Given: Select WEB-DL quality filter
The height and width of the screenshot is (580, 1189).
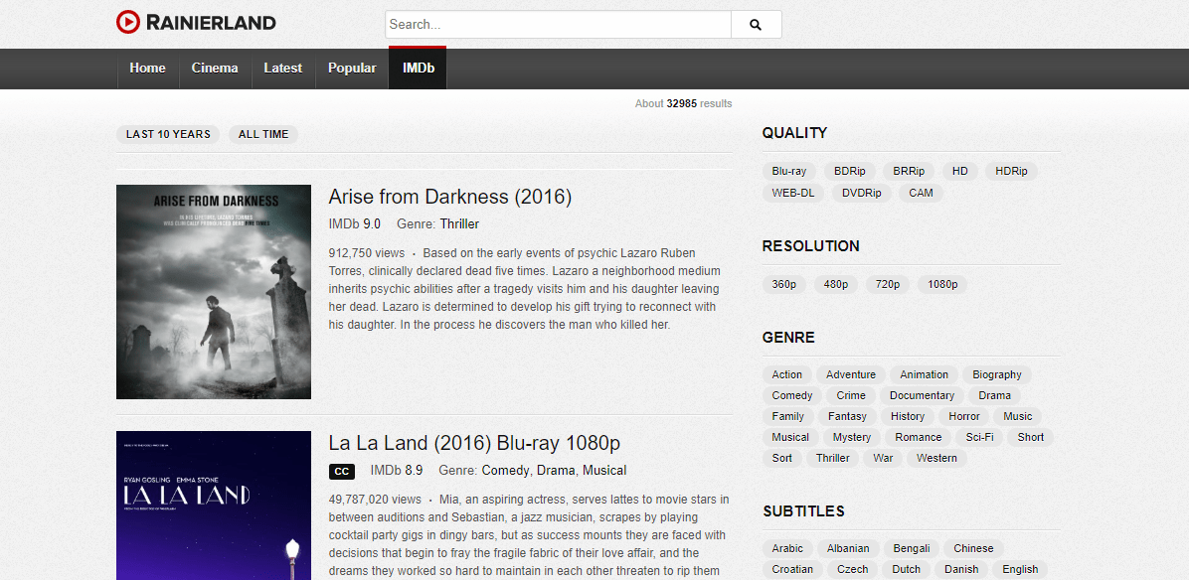Looking at the screenshot, I should click(793, 193).
